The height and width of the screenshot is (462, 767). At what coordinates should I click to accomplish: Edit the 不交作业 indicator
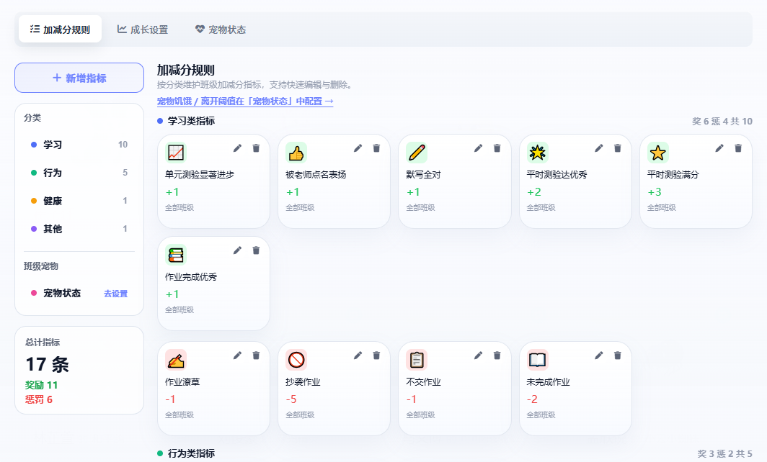click(x=479, y=355)
